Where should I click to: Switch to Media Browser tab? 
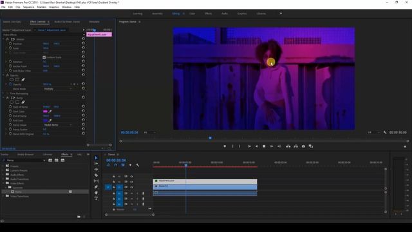26,155
